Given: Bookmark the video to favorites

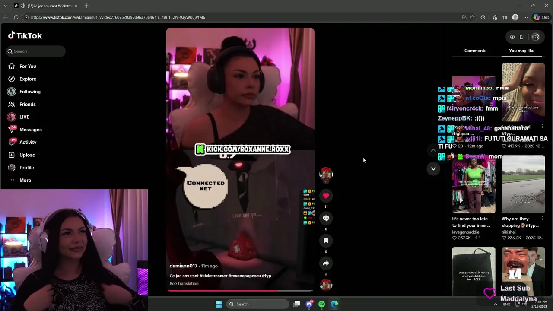Looking at the screenshot, I should (x=326, y=241).
